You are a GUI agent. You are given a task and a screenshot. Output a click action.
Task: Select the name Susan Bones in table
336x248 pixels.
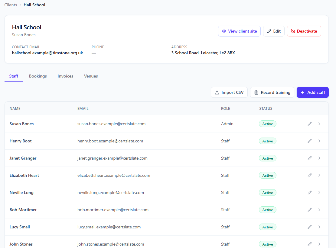[22, 124]
